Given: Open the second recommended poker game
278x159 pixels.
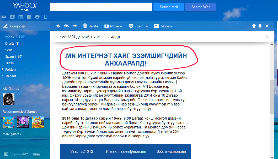Looking at the screenshot, I should 23,122.
